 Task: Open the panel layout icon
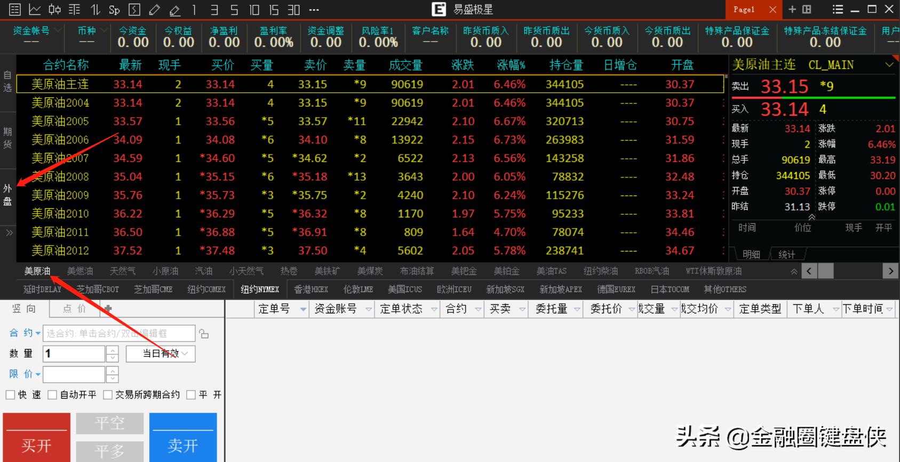(x=807, y=9)
